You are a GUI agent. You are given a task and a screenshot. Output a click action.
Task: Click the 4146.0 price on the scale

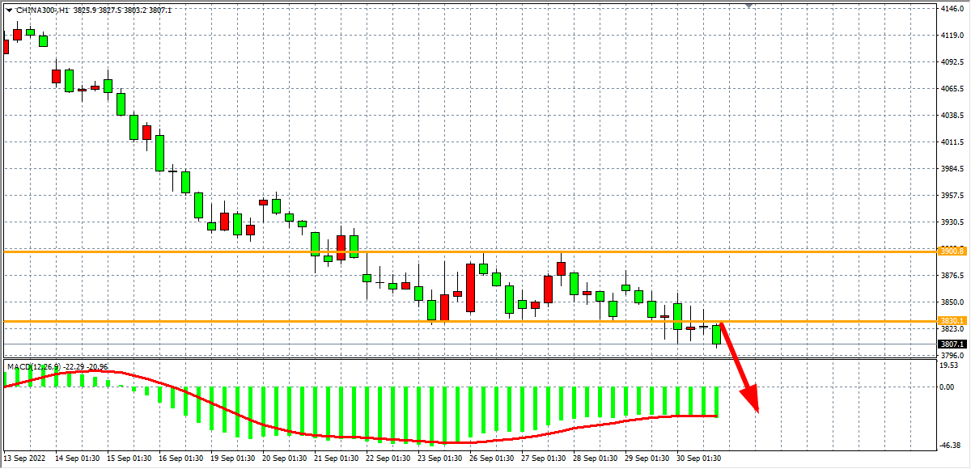pyautogui.click(x=950, y=9)
